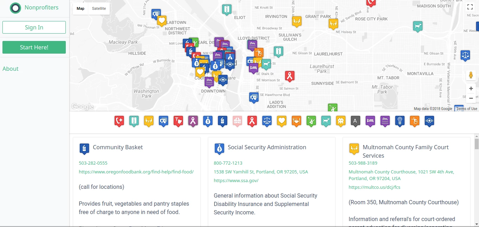Switch map to Satellite view

[99, 8]
